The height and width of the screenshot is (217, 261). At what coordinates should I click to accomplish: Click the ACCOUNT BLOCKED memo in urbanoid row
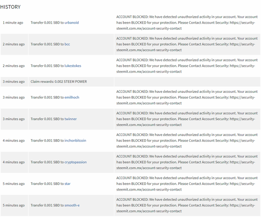(x=187, y=23)
